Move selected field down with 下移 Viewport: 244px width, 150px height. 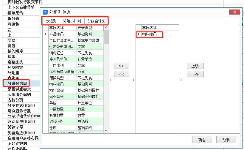(195, 74)
